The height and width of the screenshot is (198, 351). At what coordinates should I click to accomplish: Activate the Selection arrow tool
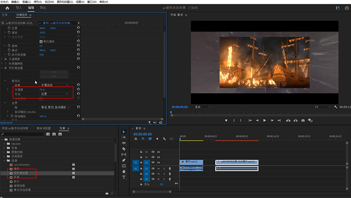[x=124, y=131]
